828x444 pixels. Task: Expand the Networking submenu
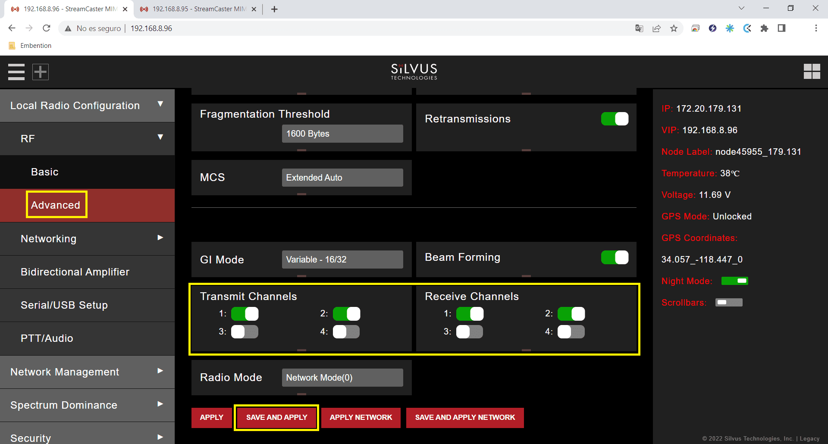(87, 239)
